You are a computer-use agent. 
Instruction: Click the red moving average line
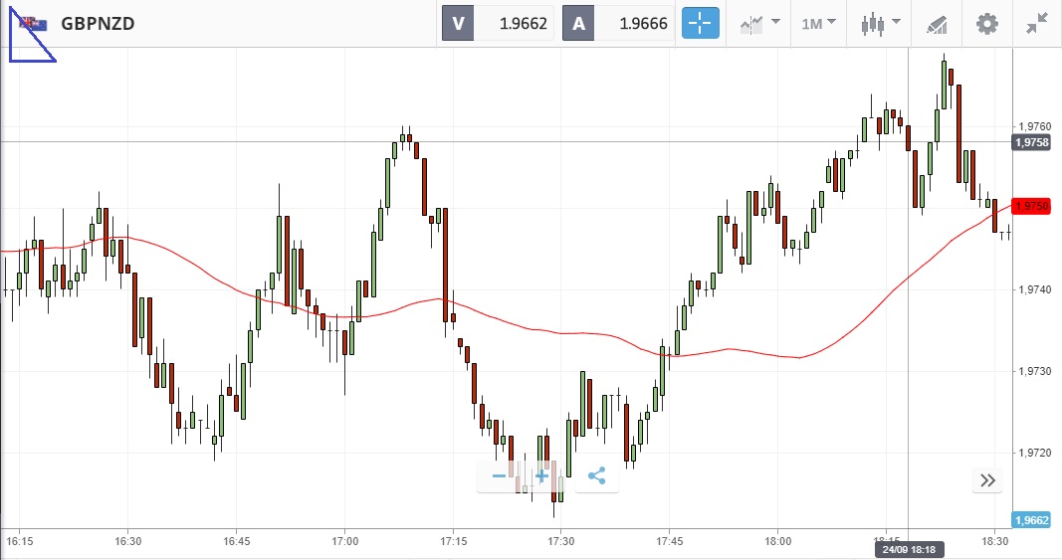point(557,332)
